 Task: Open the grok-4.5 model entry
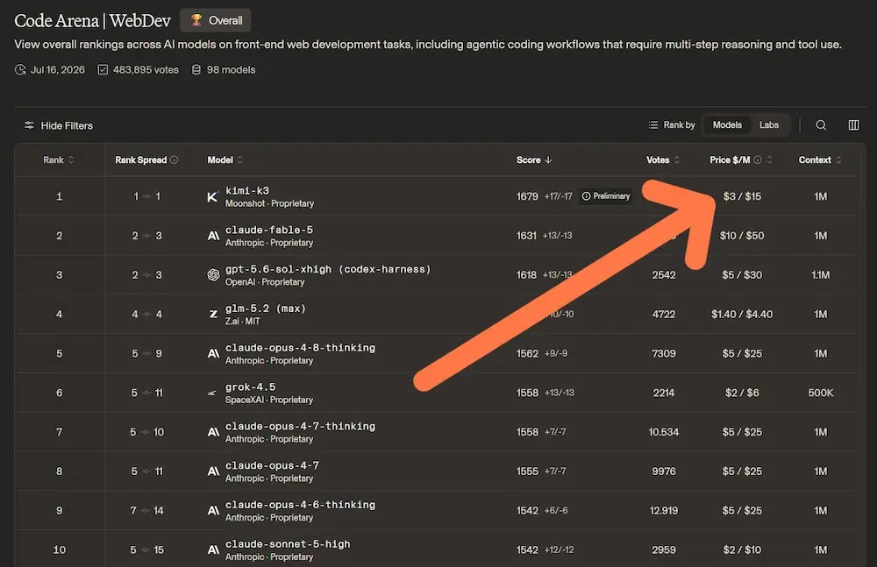(x=250, y=387)
